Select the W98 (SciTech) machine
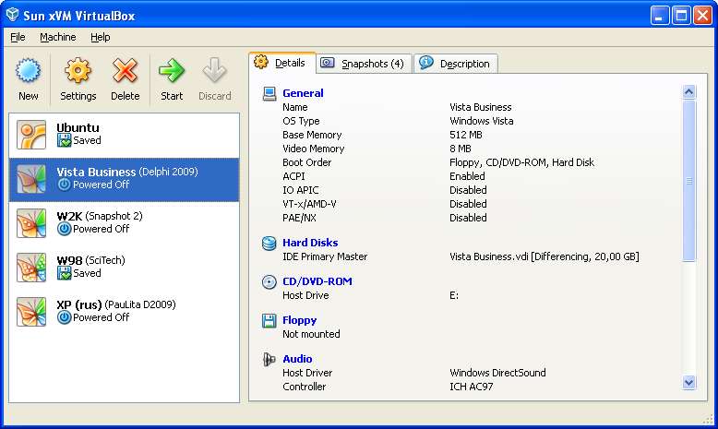718x429 pixels. tap(124, 268)
